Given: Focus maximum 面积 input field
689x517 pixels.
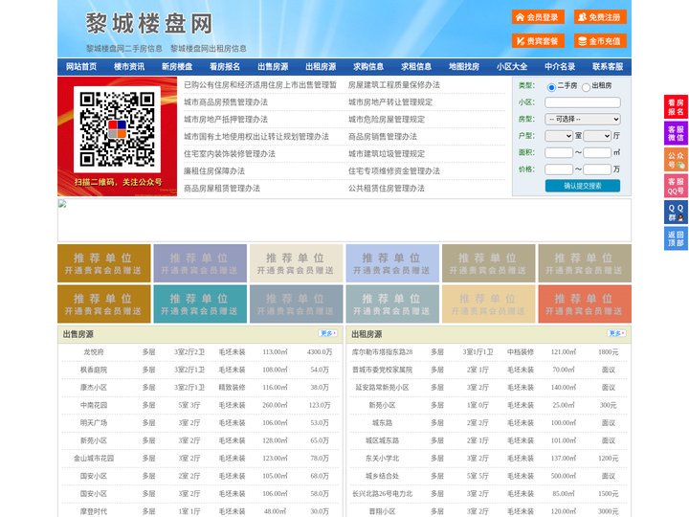Looking at the screenshot, I should [597, 152].
